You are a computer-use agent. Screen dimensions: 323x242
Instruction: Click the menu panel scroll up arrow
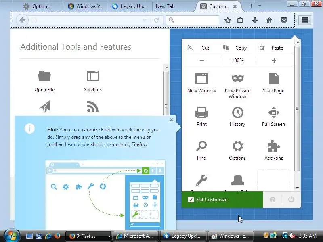click(298, 42)
